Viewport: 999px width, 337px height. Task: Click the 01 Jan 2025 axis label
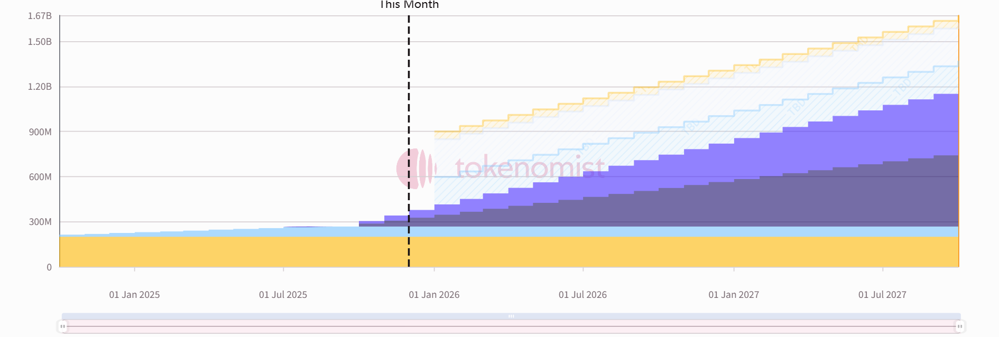coord(134,295)
